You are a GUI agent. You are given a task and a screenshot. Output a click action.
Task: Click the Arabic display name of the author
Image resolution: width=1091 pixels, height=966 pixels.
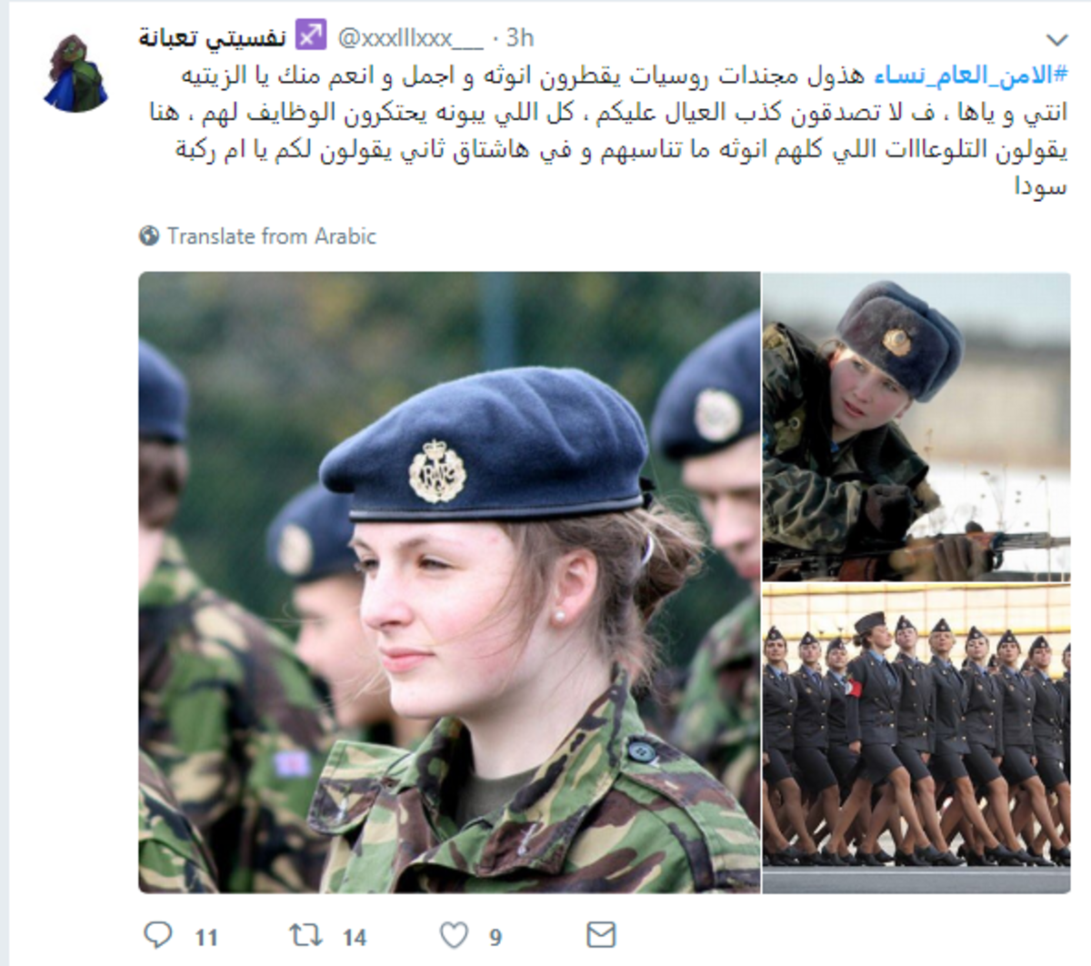[213, 38]
